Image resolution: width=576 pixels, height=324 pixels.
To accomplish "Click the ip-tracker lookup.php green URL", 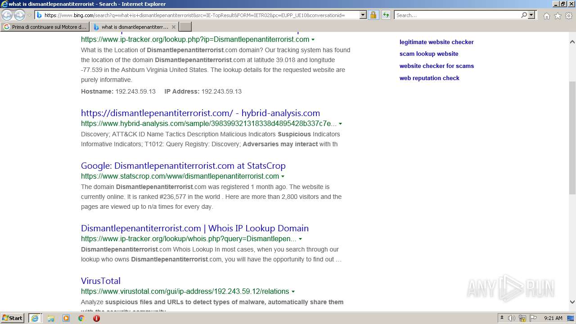I will click(195, 39).
